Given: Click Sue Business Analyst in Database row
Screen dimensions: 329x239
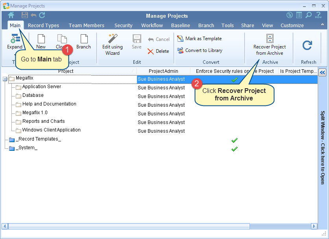Looking at the screenshot, I should pyautogui.click(x=161, y=96).
